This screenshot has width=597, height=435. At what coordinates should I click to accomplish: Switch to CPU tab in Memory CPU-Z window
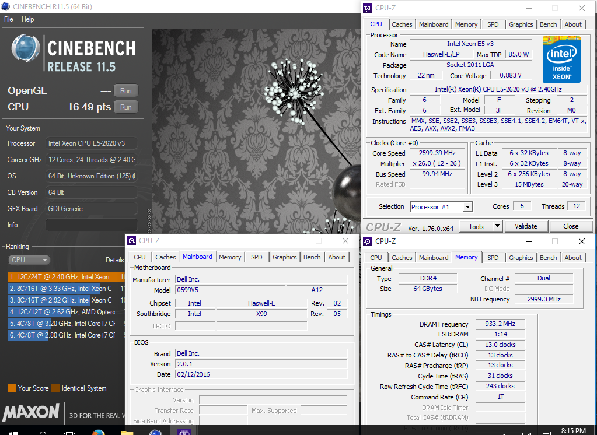pos(376,258)
